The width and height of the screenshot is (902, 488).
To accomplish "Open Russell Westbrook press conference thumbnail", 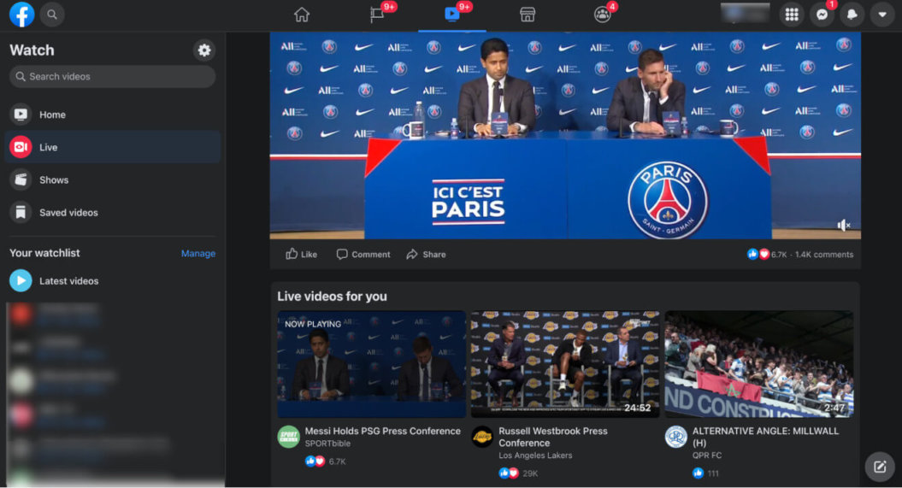I will [565, 364].
